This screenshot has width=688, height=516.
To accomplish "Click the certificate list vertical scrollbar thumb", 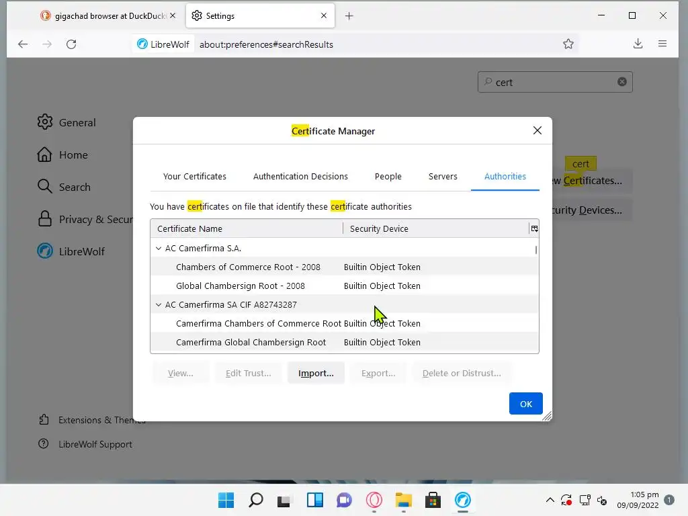I will click(x=535, y=250).
